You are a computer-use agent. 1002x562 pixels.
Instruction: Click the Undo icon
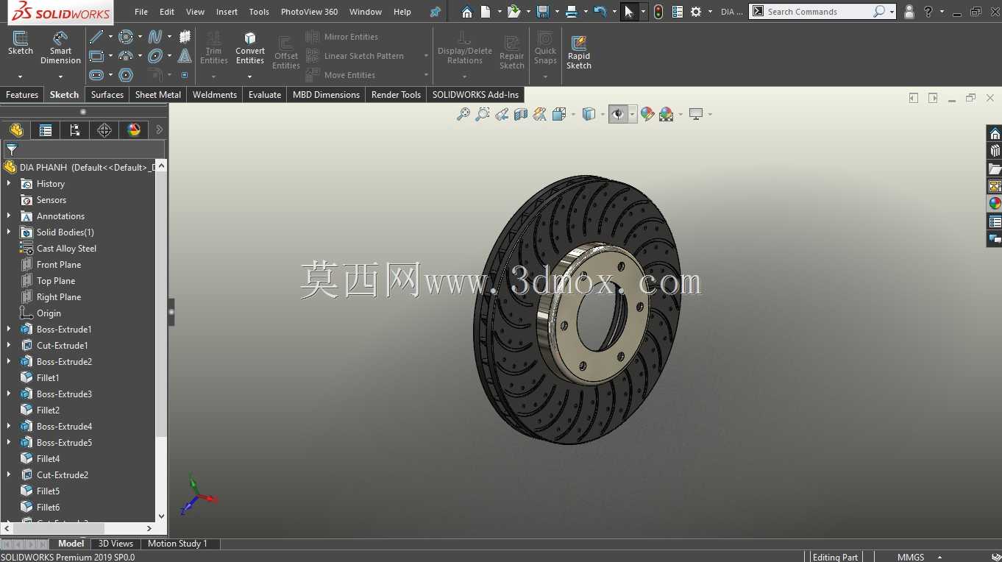tap(600, 12)
